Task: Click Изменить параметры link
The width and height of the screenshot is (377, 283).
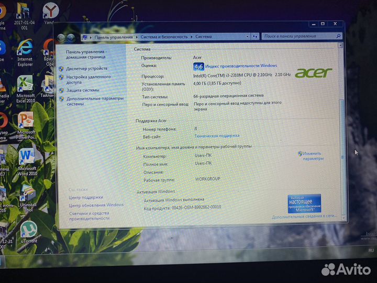Action: click(313, 156)
